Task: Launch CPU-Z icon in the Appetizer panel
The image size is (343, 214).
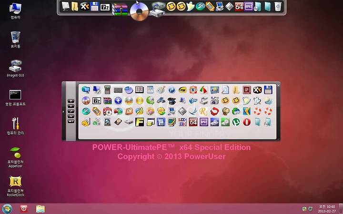Action: pos(204,122)
